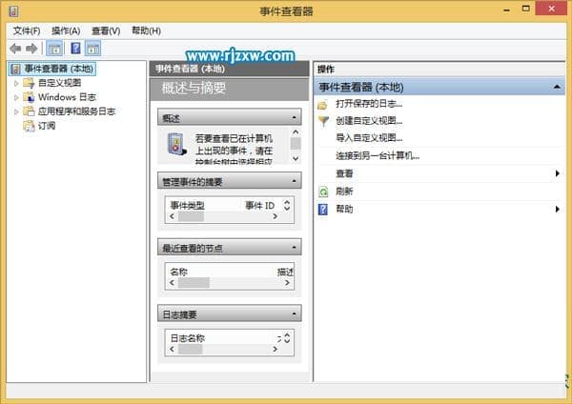
Task: Open the 文件(F) menu
Action: pos(27,31)
